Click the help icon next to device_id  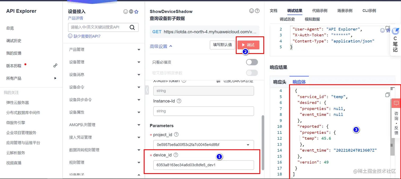176,155
